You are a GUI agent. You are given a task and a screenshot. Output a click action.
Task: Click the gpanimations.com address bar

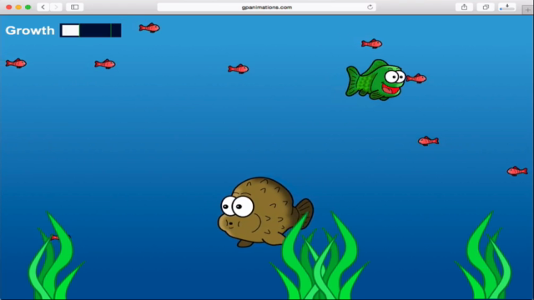266,7
